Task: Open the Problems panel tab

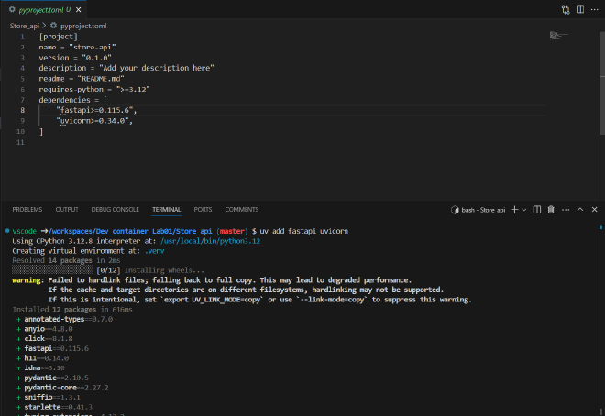Action: click(x=27, y=209)
